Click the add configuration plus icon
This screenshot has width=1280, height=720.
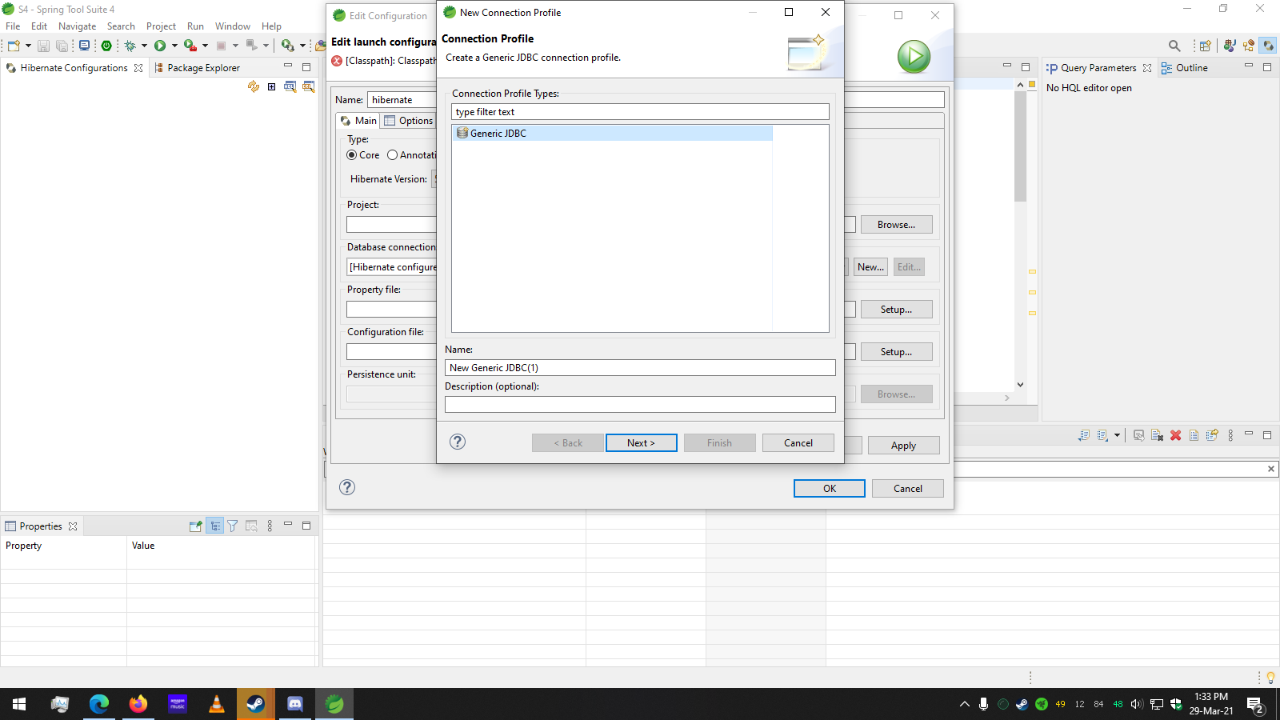click(272, 86)
